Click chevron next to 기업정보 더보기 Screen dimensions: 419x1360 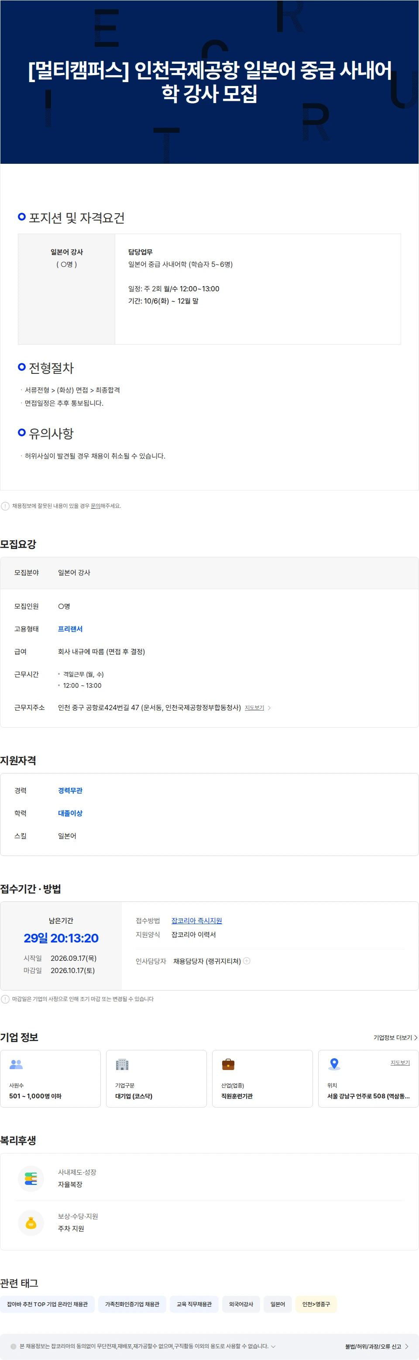point(416,1037)
